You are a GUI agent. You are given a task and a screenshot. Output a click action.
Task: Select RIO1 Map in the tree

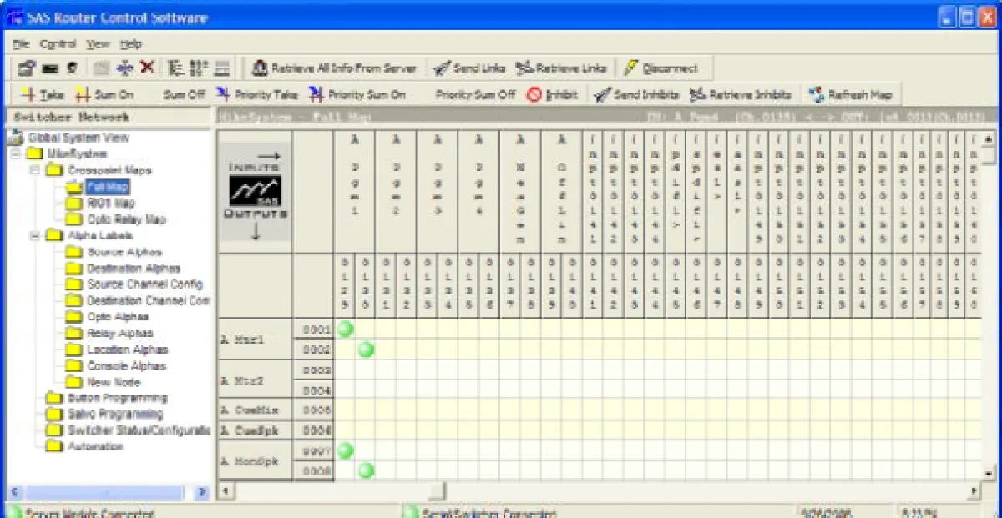110,203
